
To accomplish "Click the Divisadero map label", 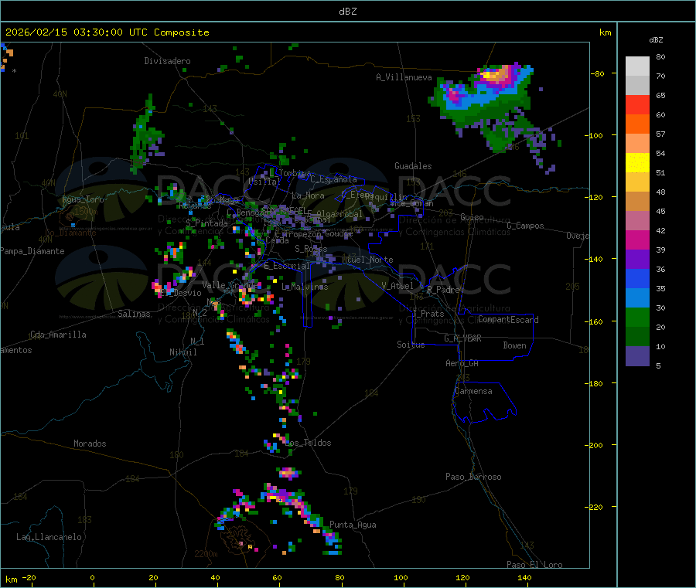I will pyautogui.click(x=167, y=61).
